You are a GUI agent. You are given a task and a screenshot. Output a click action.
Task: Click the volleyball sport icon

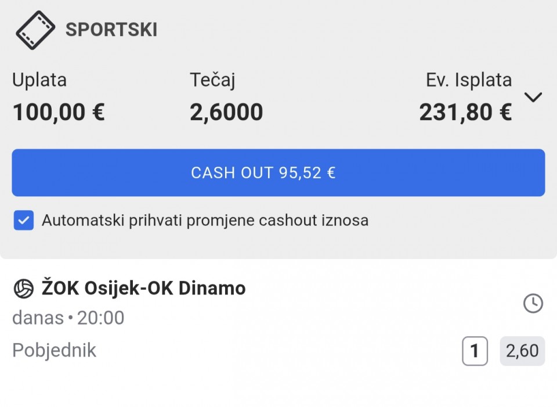pyautogui.click(x=24, y=289)
